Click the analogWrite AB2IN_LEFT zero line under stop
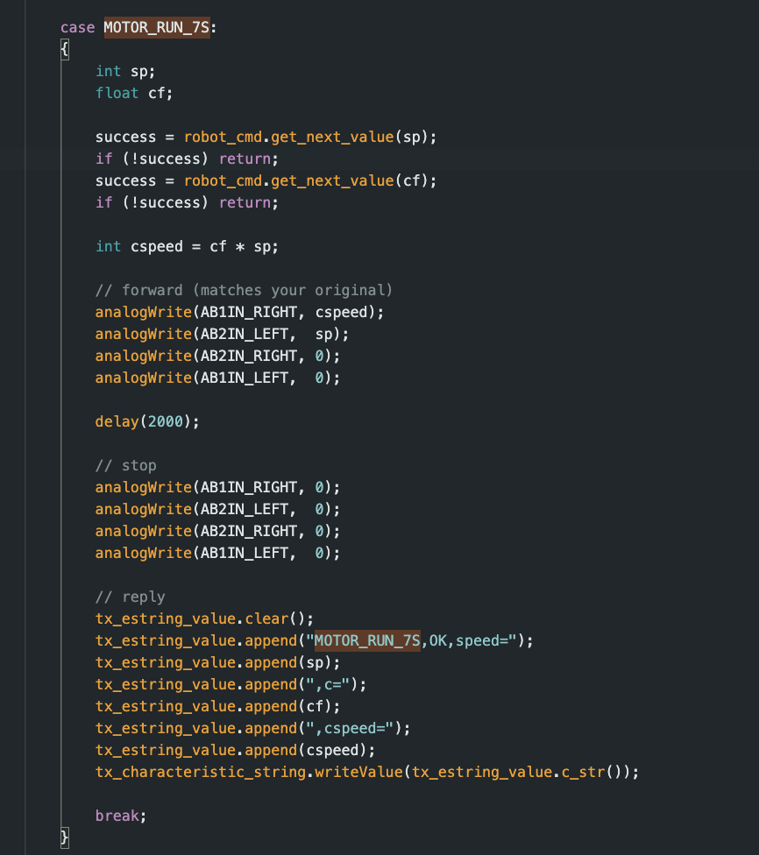 [x=215, y=509]
